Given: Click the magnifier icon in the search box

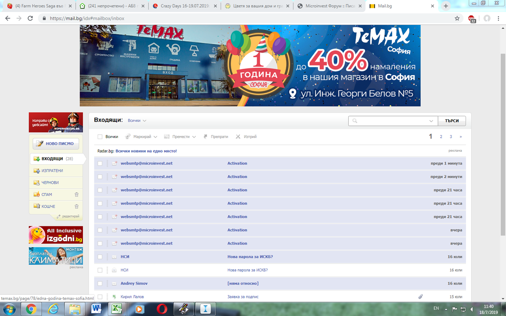Looking at the screenshot, I should coord(355,121).
